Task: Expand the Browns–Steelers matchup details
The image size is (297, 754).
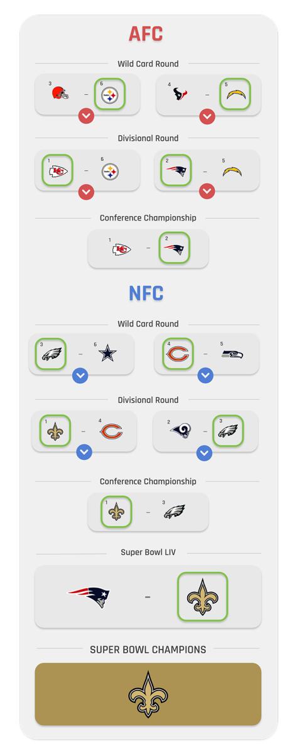Action: (x=86, y=116)
